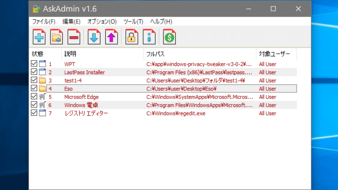Sort by the 説明 column header
Viewport: 338px width, 190px height.
coord(103,54)
